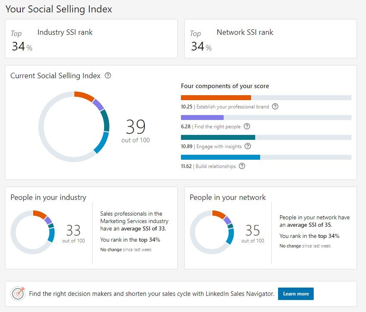This screenshot has height=312, width=366.
Task: Click the 39 out of 100 score
Action: coord(136,131)
